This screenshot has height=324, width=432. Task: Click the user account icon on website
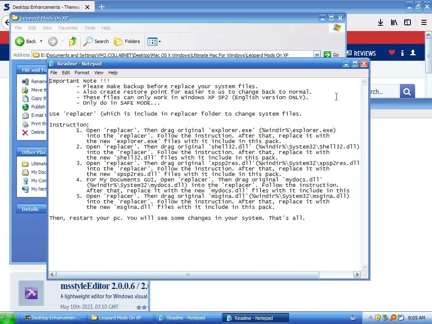(x=413, y=53)
